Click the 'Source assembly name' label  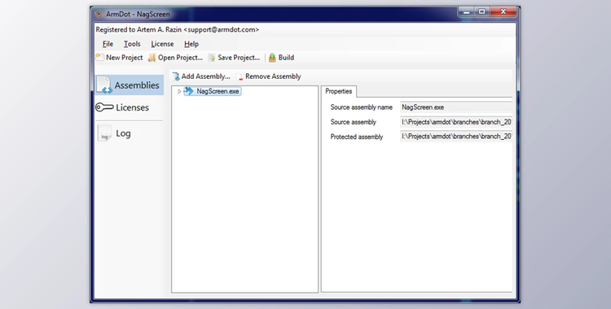pos(361,107)
